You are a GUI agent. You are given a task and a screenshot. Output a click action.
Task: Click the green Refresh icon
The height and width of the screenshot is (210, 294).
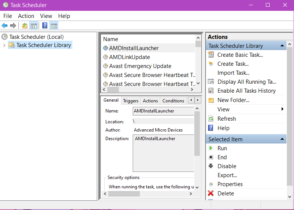(211, 119)
